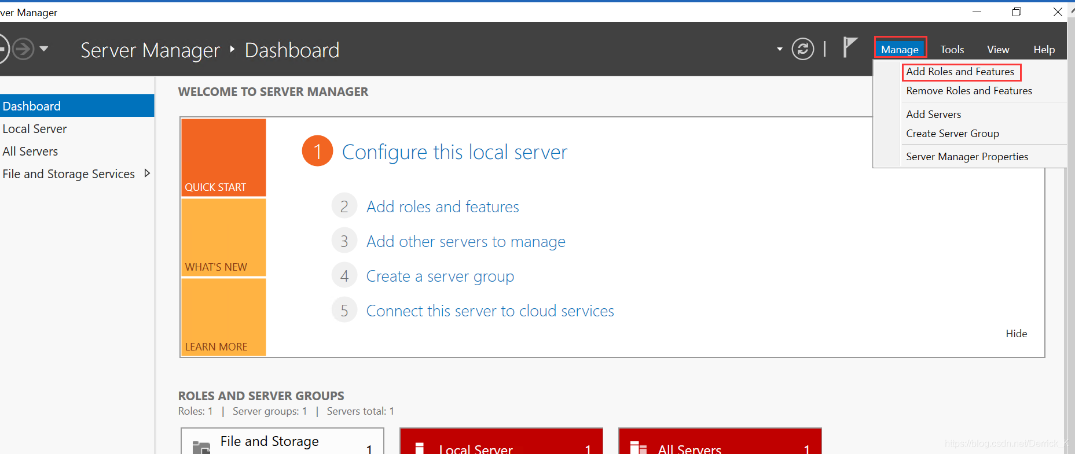Click the Local Server tile icon
Image resolution: width=1075 pixels, height=454 pixels.
point(420,448)
